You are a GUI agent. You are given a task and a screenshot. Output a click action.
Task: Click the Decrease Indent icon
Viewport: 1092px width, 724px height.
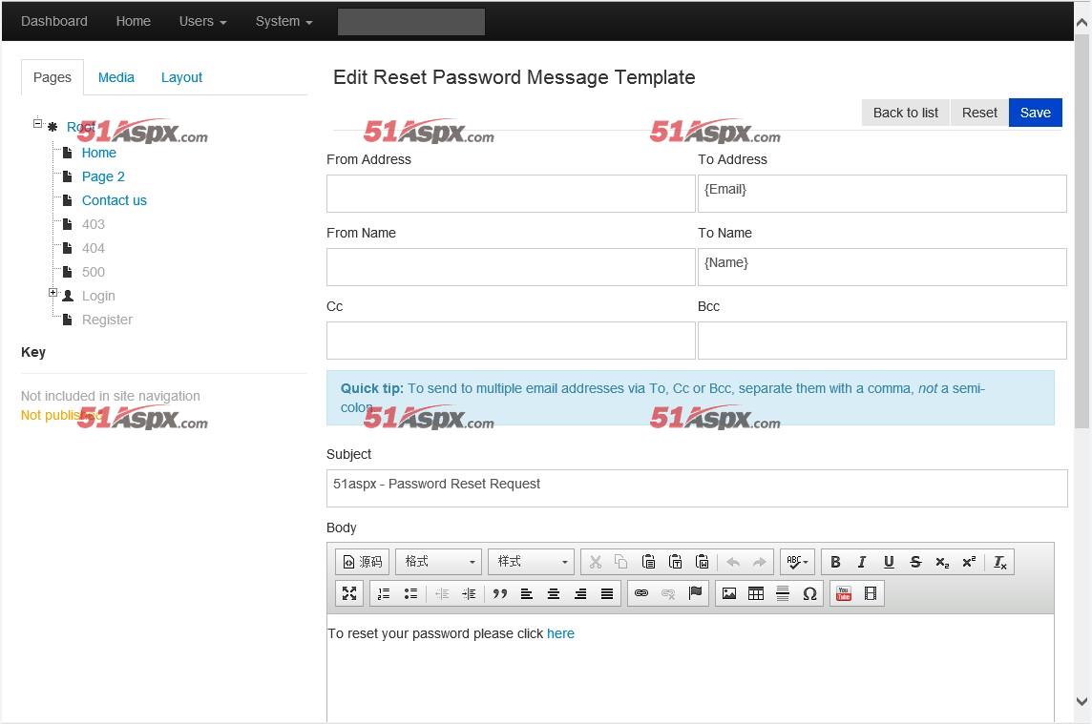click(x=442, y=594)
